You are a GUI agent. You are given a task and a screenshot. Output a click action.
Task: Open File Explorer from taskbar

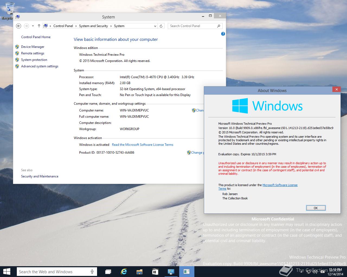(139, 272)
